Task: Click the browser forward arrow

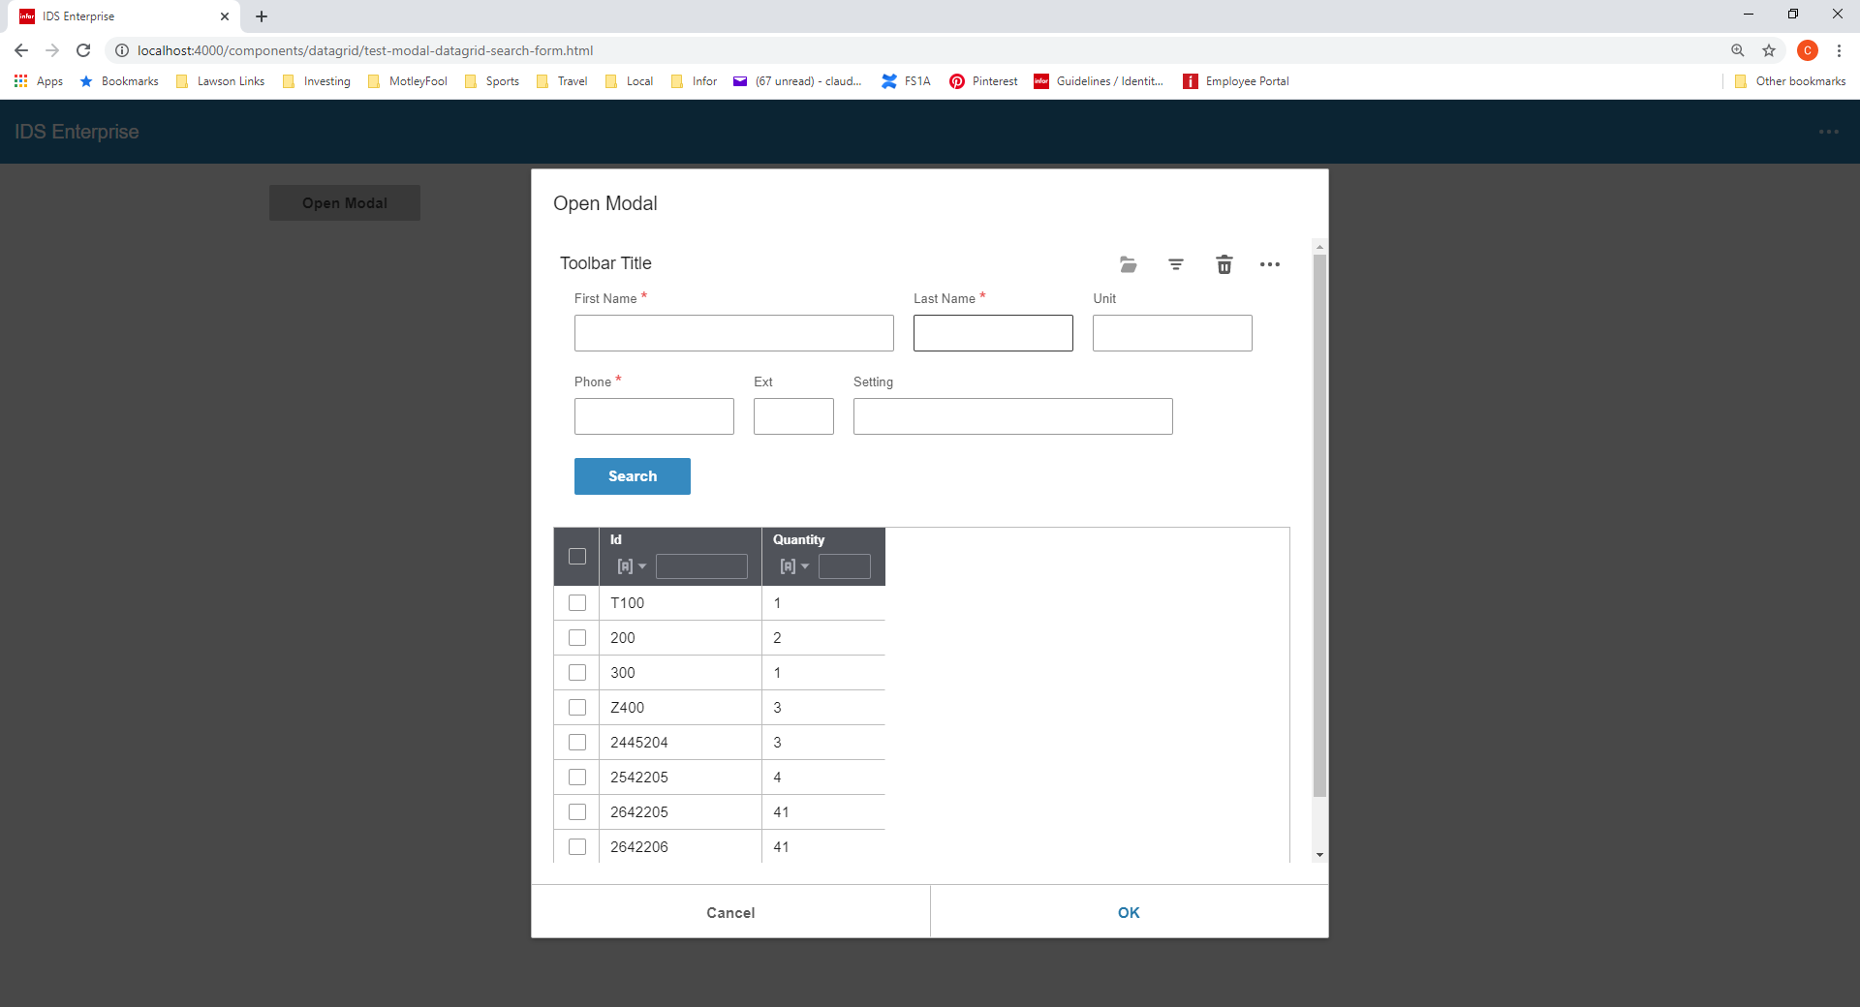Action: (52, 50)
